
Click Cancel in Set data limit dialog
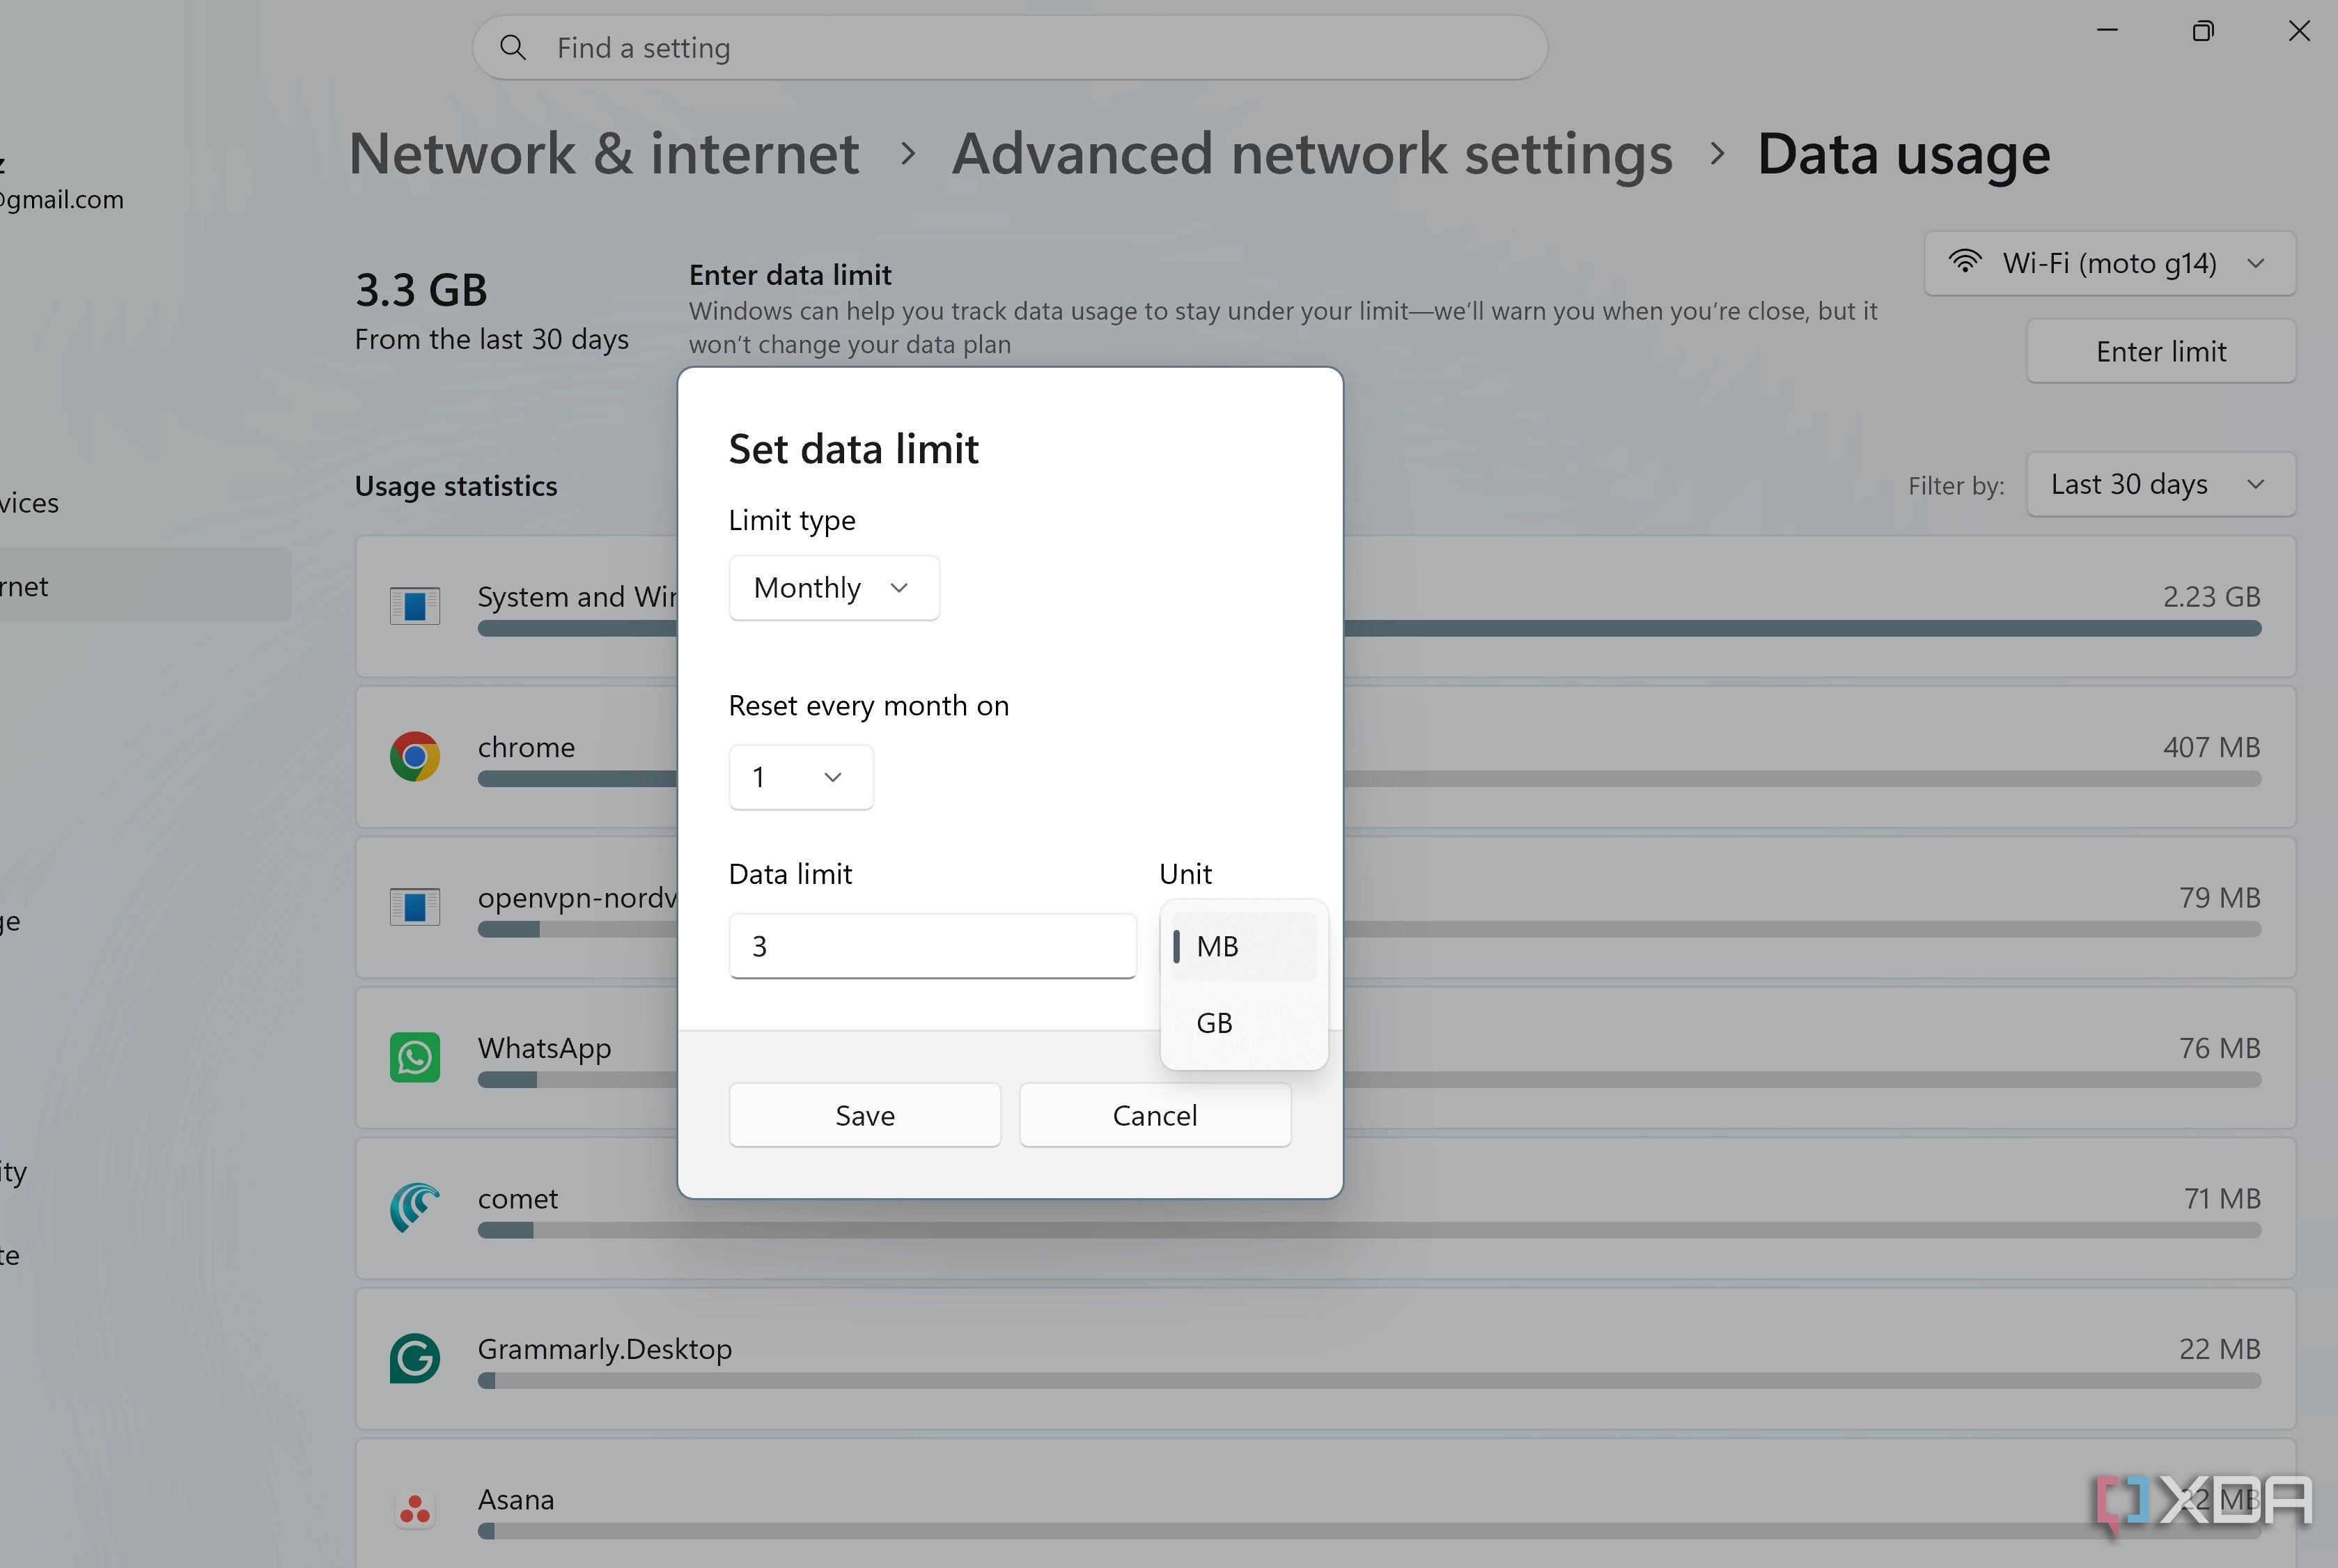pyautogui.click(x=1155, y=1115)
